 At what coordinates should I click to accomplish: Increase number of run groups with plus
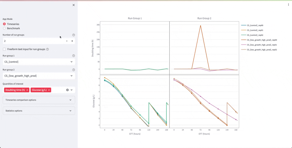coord(72,41)
